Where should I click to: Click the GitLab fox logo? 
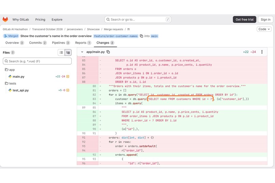click(5, 19)
